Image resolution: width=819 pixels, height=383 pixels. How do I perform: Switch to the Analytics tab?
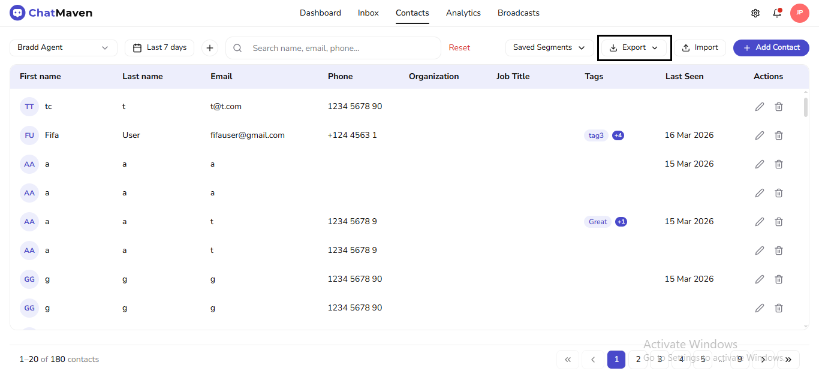463,13
